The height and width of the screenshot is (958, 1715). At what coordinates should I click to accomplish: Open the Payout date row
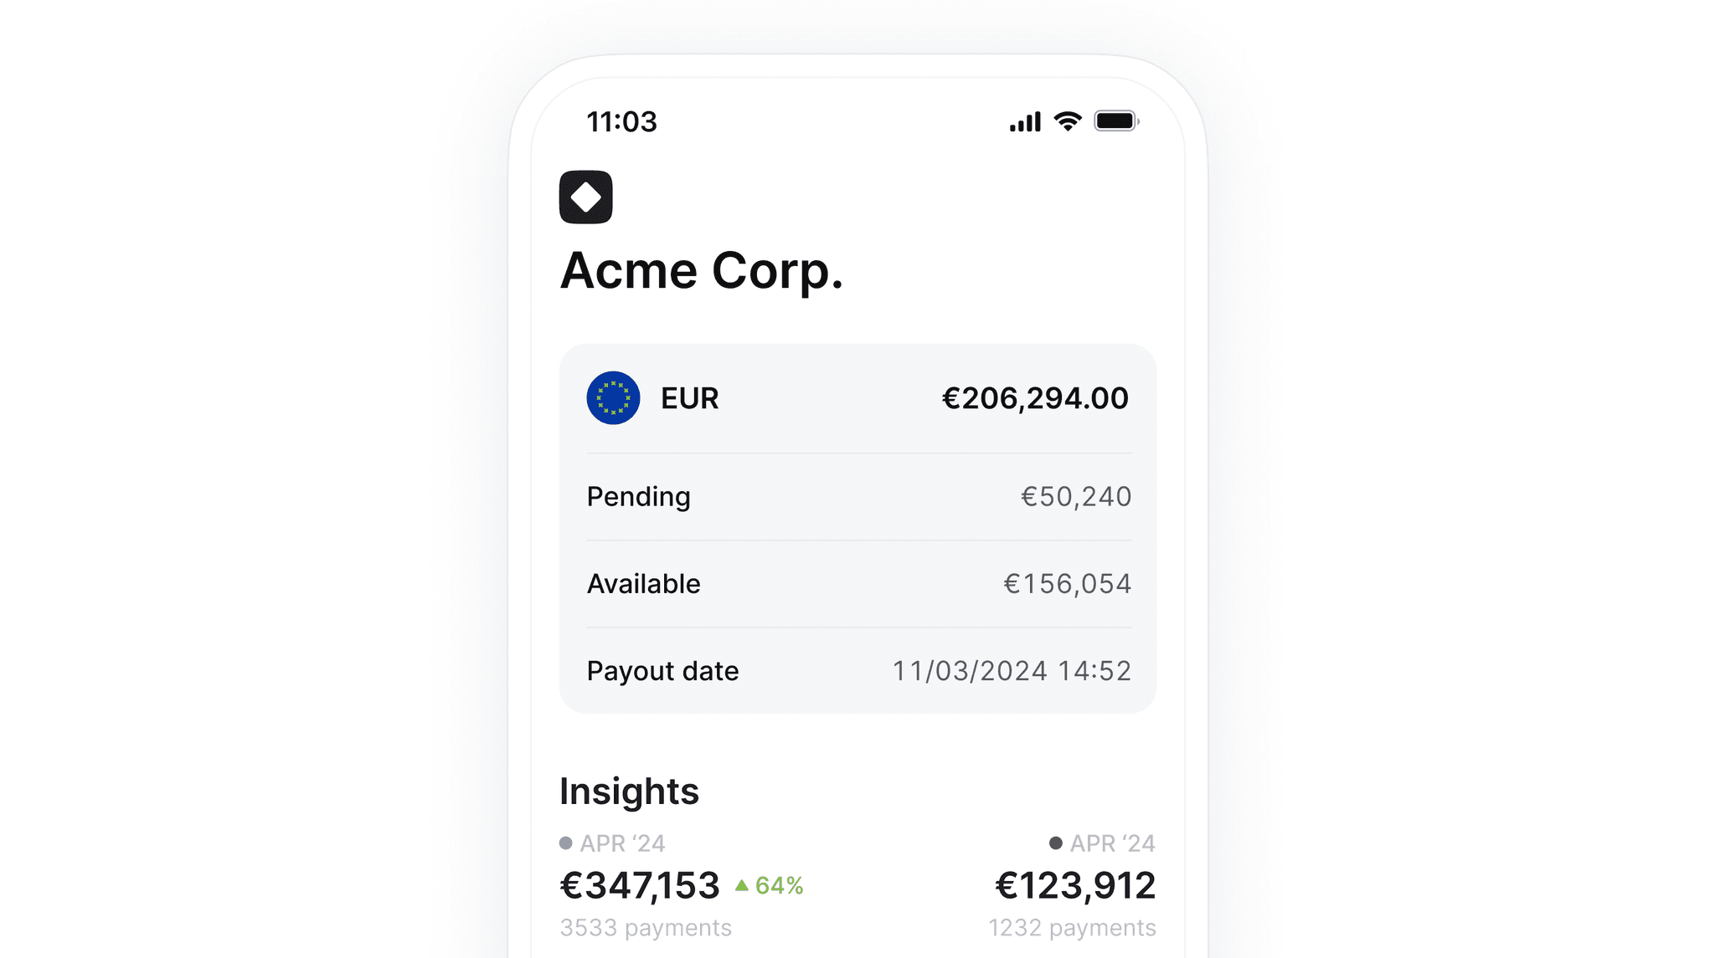click(x=858, y=671)
